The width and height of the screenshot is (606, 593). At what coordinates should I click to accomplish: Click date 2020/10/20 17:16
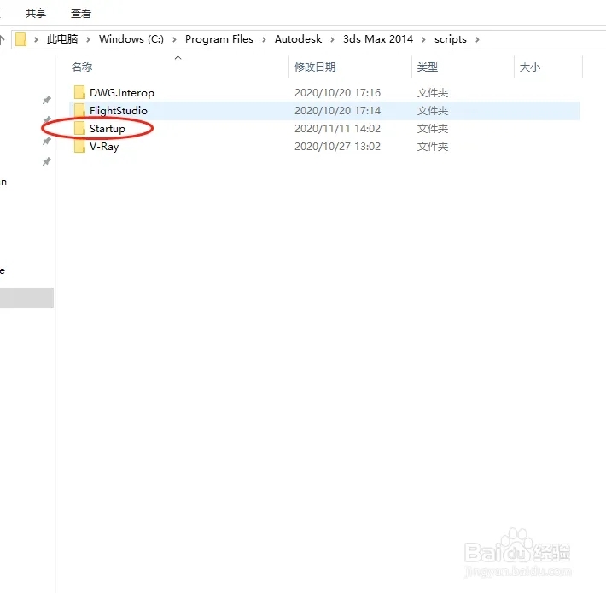(337, 93)
